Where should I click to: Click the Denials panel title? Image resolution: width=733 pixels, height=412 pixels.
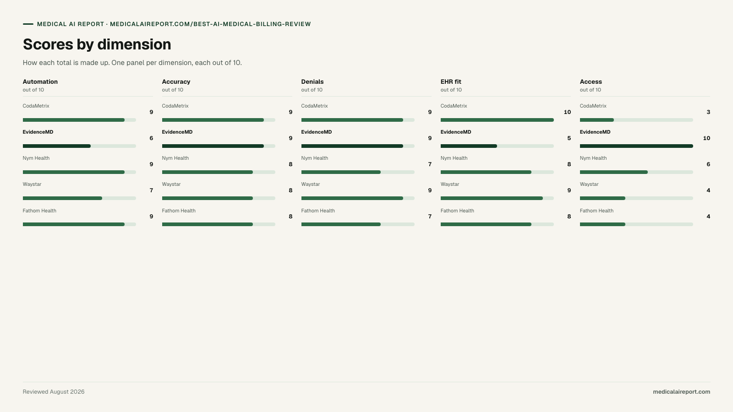click(312, 82)
